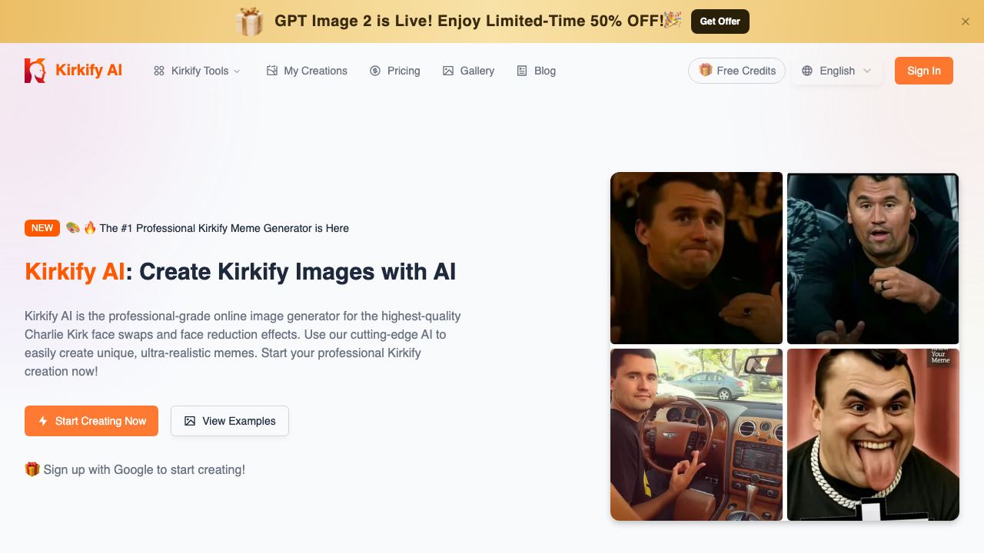Click the Gallery picture icon
The height and width of the screenshot is (553, 984).
click(448, 71)
